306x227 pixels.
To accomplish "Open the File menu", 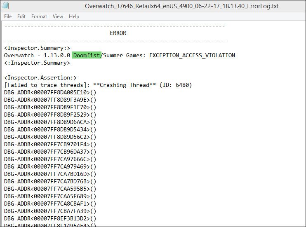I will point(8,16).
